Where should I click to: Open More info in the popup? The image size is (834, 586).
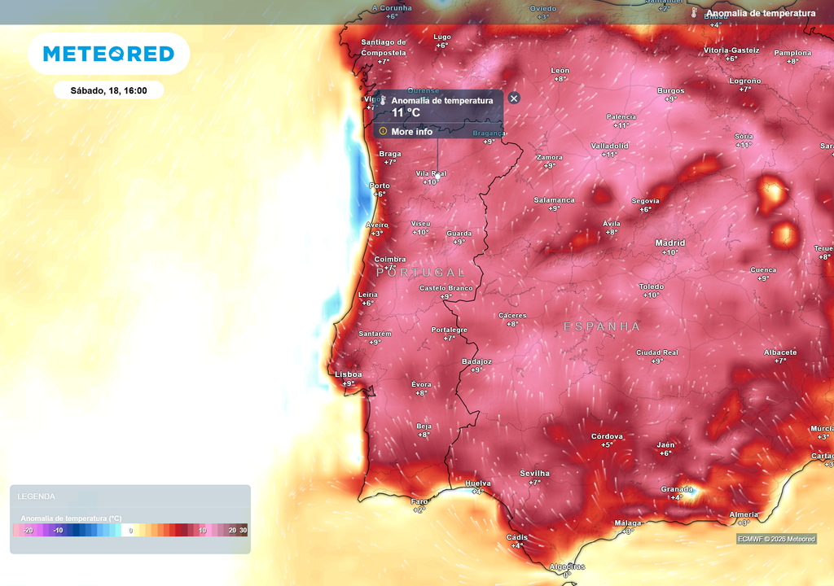411,130
